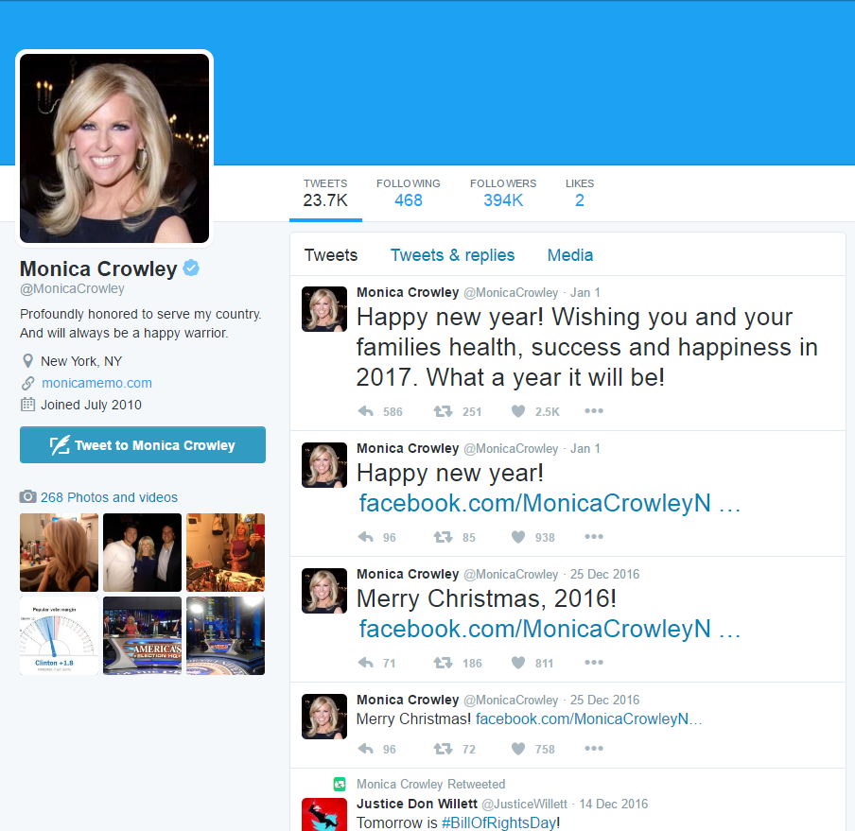Open more options on 'Merry Christmas, 2016!' tweet
Viewport: 855px width, 831px height.
pos(593,663)
